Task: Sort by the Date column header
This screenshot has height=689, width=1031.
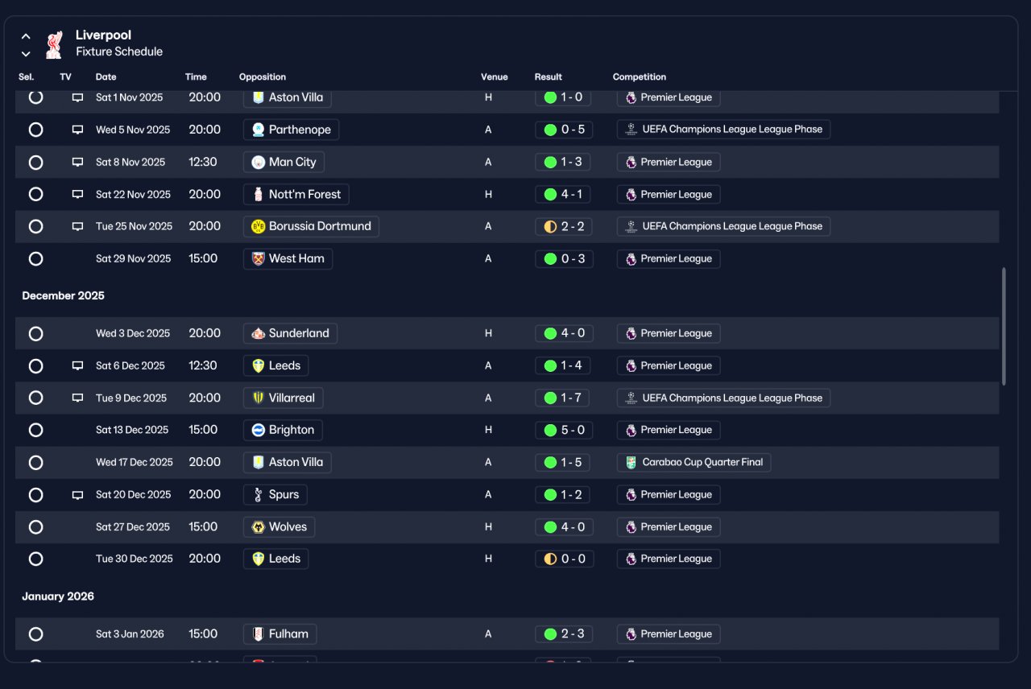Action: [x=106, y=77]
